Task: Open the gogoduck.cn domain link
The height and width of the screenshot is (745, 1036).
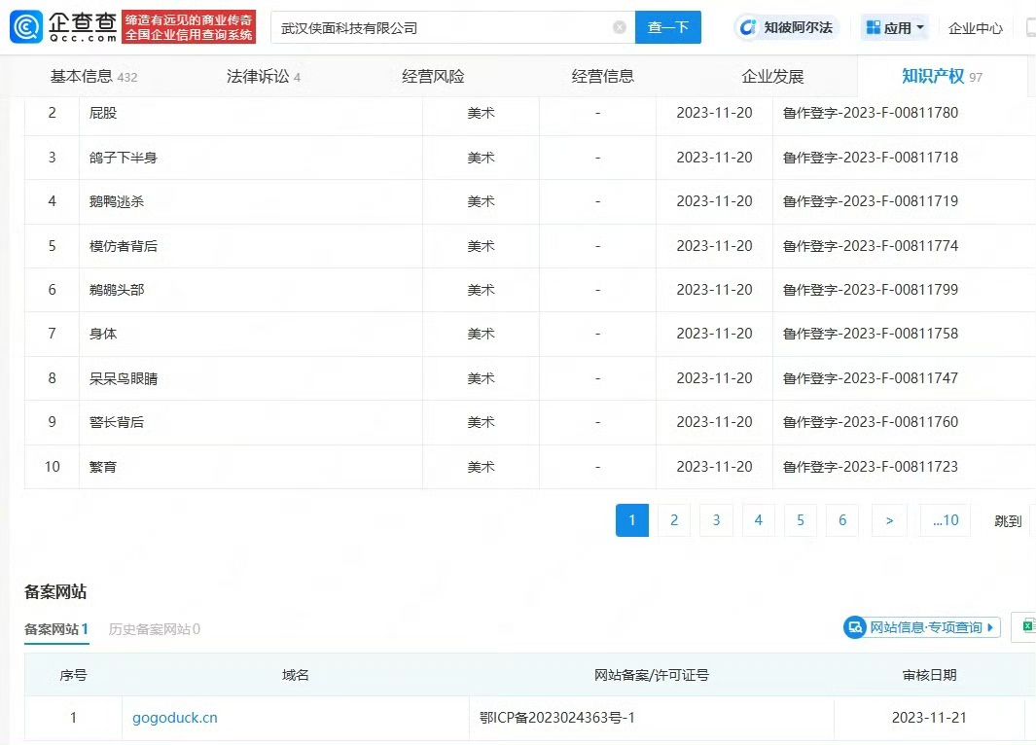Action: [174, 718]
